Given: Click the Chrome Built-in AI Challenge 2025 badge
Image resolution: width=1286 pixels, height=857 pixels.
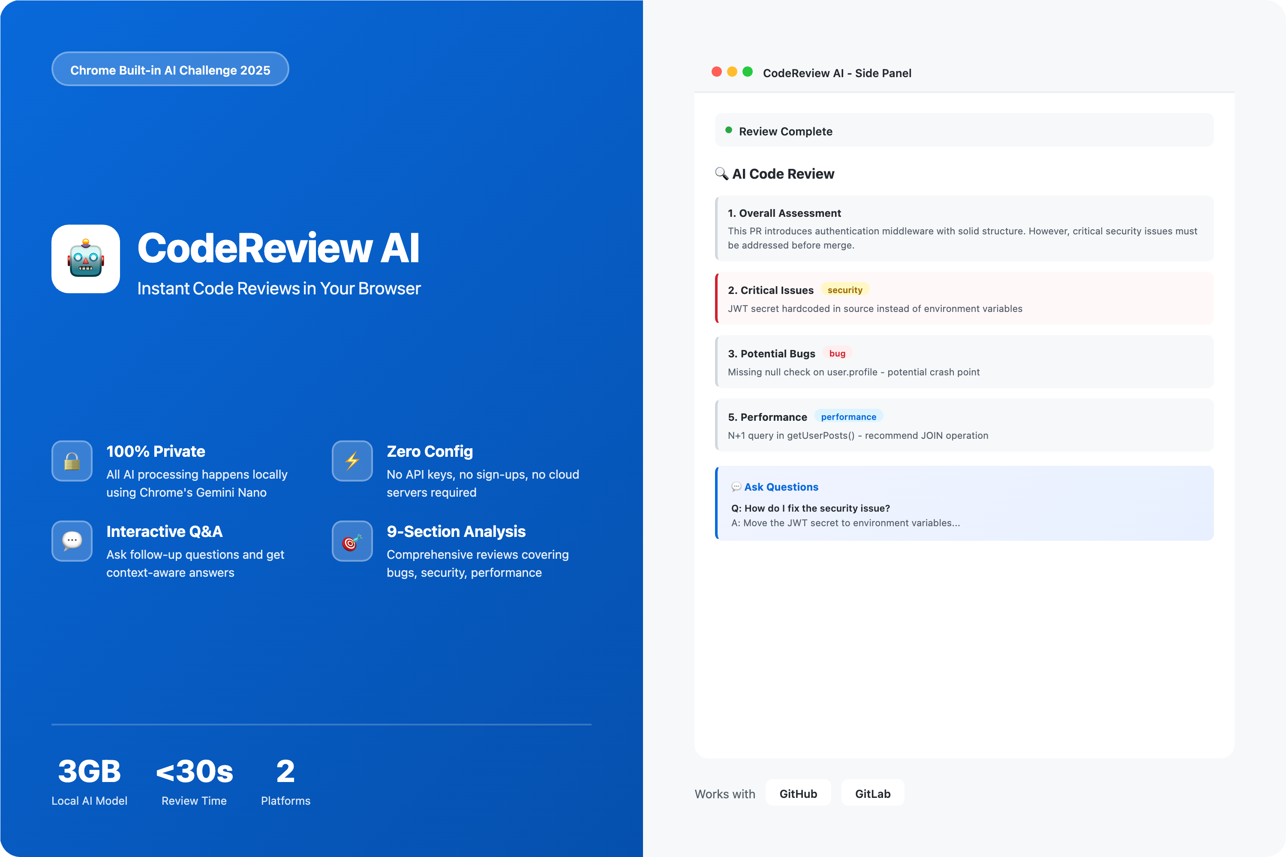Looking at the screenshot, I should pyautogui.click(x=170, y=69).
